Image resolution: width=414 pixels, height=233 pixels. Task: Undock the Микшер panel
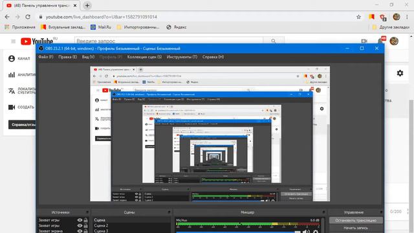coord(323,212)
